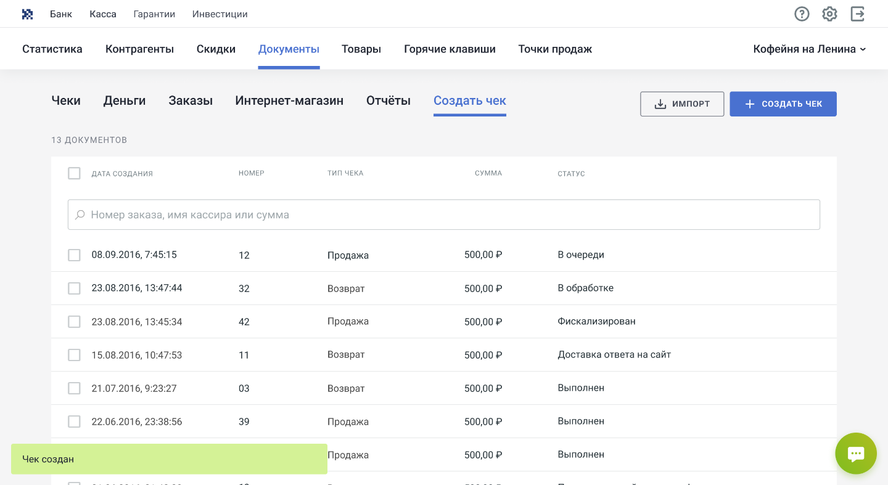The height and width of the screenshot is (485, 888).
Task: Open settings via the gear icon
Action: point(829,14)
